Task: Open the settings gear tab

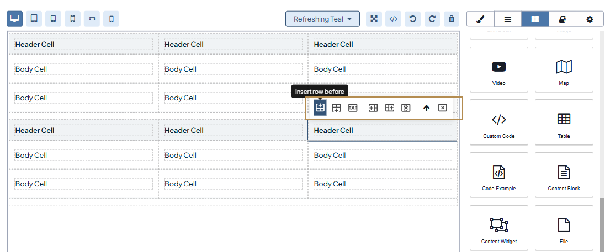Action: click(x=590, y=19)
